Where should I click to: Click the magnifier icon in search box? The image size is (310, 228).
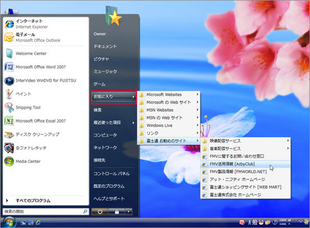(x=85, y=211)
